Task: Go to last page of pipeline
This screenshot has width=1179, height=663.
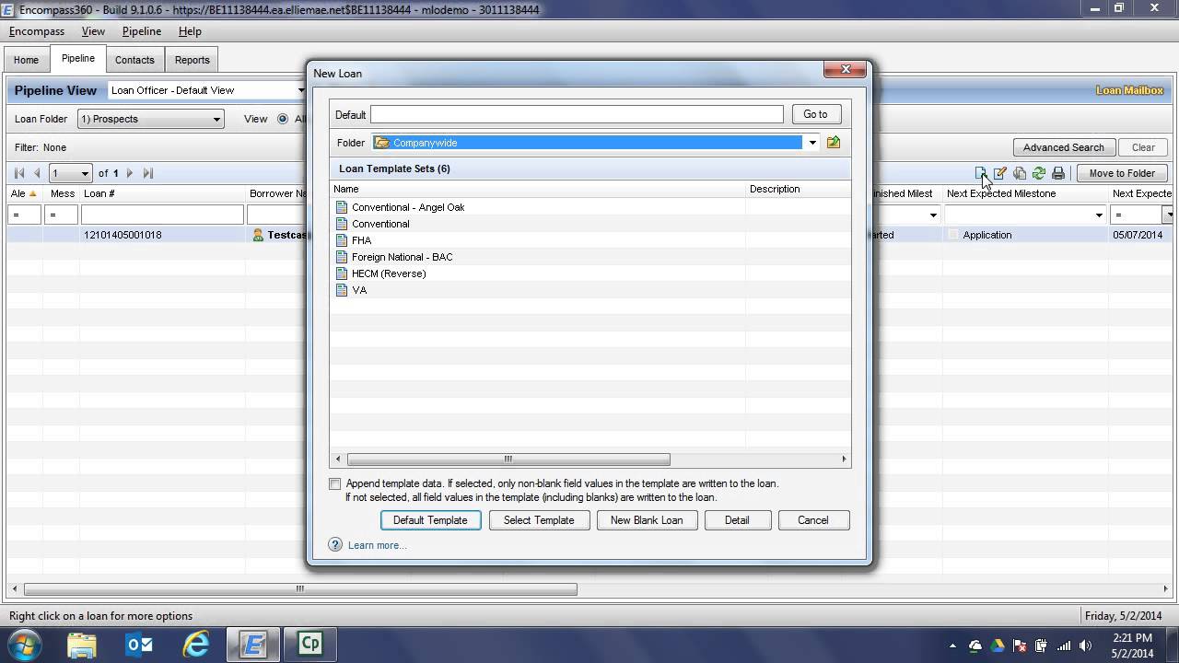Action: click(148, 173)
